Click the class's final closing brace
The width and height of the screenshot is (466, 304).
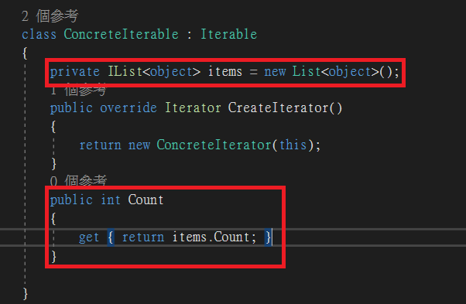[x=26, y=294]
